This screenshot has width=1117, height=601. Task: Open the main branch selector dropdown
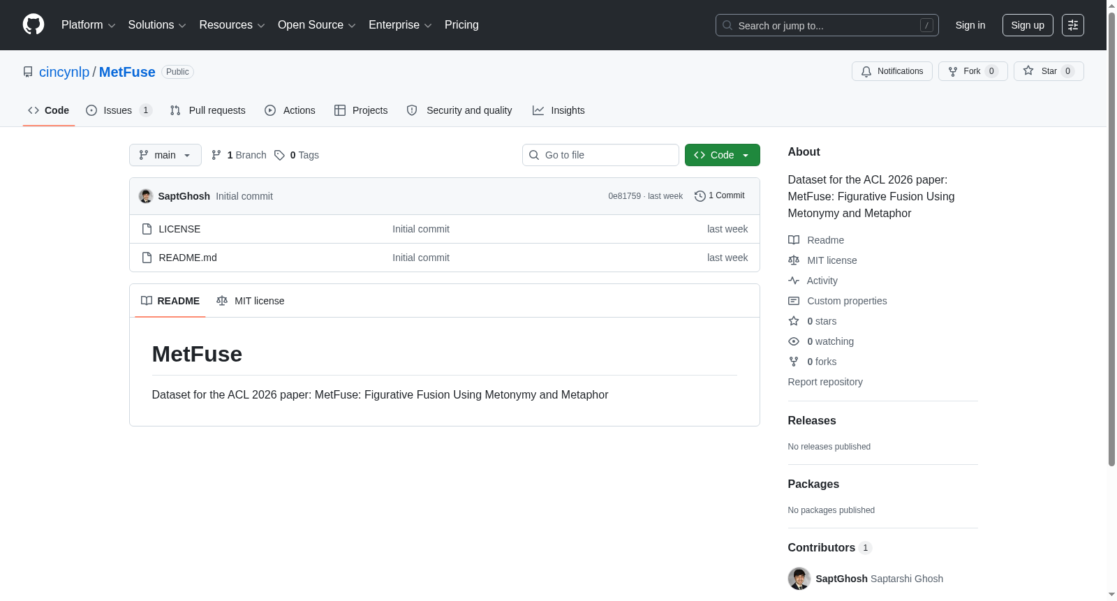pyautogui.click(x=165, y=155)
